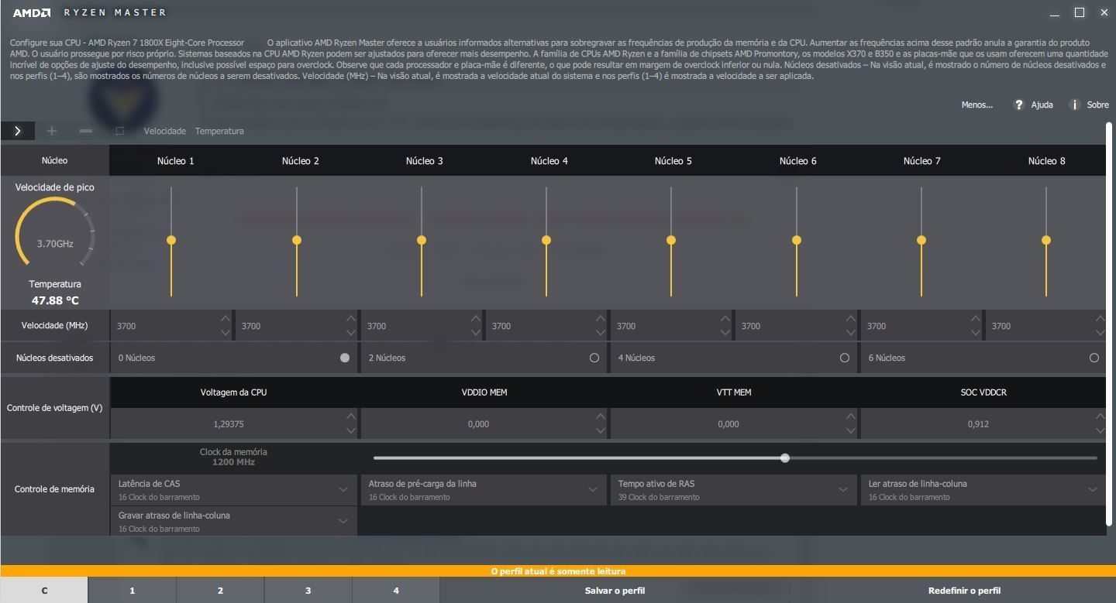Adjust the Núcleo 2 speed slider
Viewport: 1116px width, 603px height.
297,240
